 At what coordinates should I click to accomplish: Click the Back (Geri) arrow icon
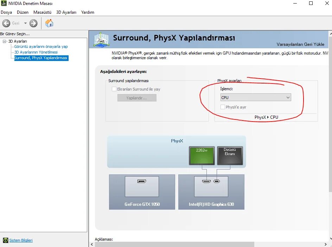[x=6, y=23]
